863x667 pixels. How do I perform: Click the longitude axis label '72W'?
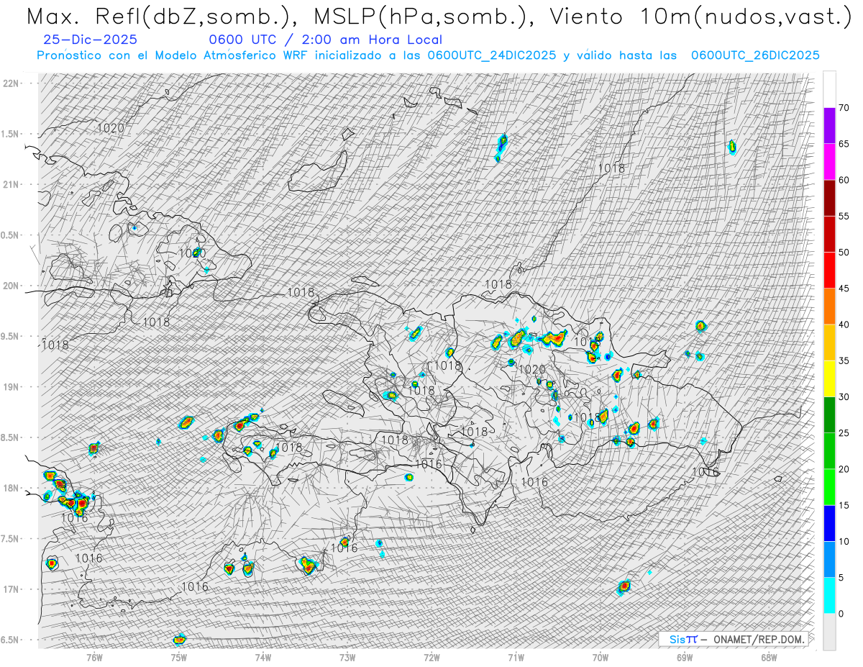431,657
